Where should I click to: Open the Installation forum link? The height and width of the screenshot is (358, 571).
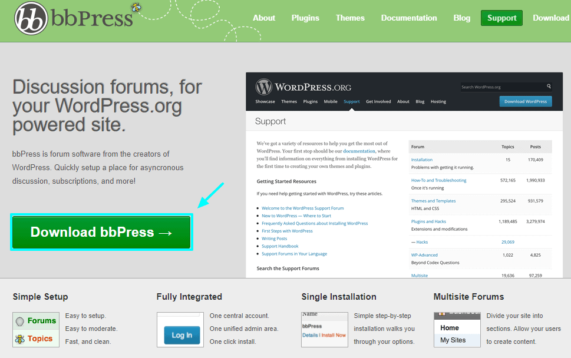pos(422,160)
